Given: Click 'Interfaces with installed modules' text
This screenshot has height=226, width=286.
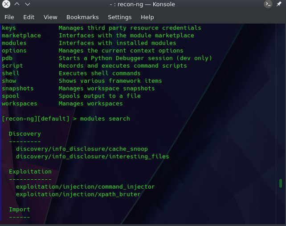Looking at the screenshot, I should pos(117,43).
